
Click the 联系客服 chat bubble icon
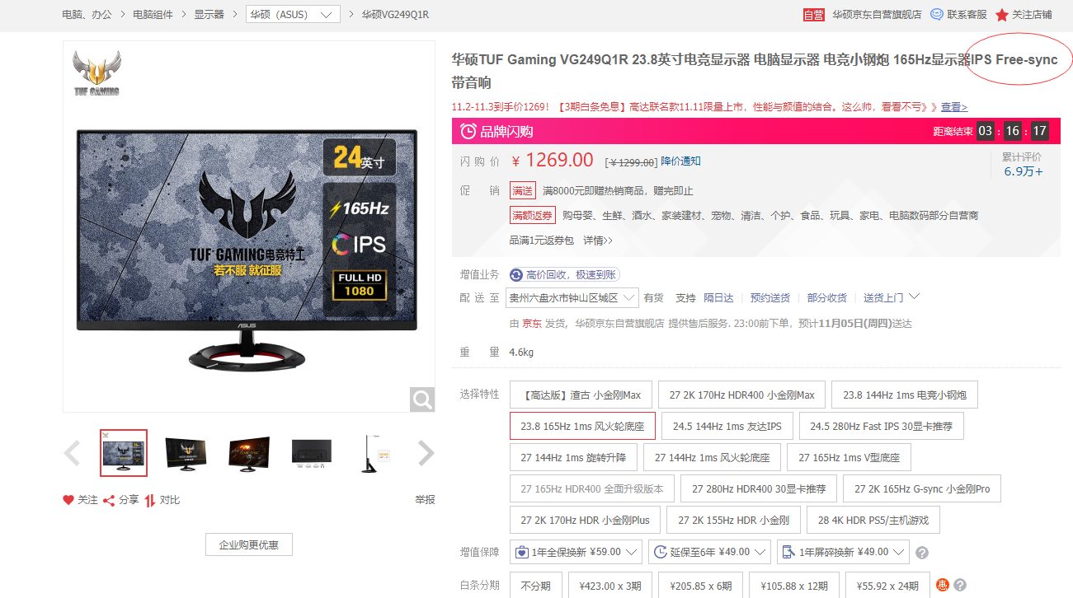tap(937, 14)
